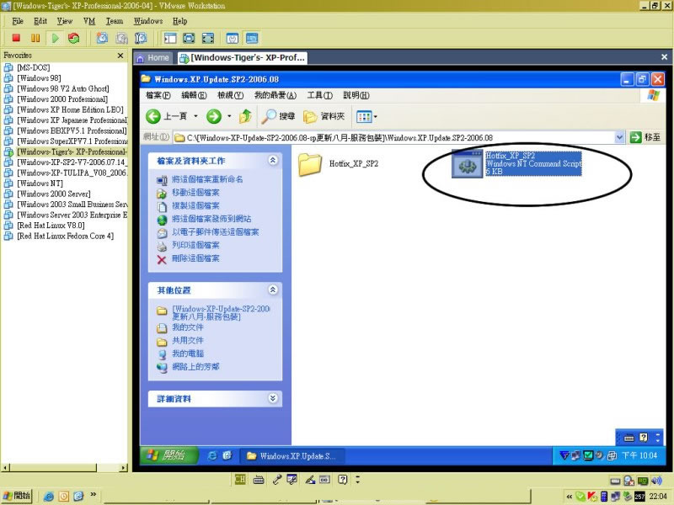Toggle the 資料夾 folders pane button
This screenshot has height=505, width=674.
tap(324, 116)
